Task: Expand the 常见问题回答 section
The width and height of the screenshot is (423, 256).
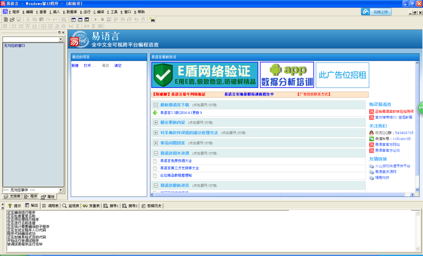Action: click(x=156, y=143)
